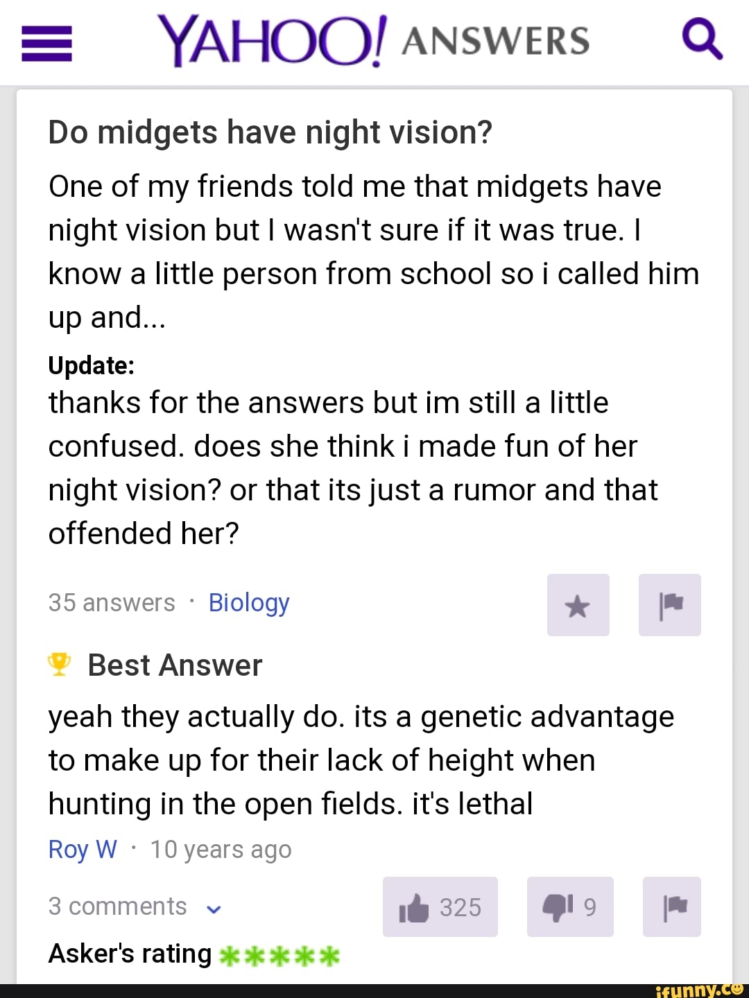This screenshot has height=998, width=749.
Task: Open the Biology category link
Action: 249,603
